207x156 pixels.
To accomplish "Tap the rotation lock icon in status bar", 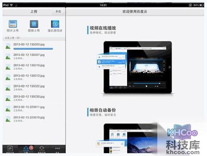I will [190, 5].
